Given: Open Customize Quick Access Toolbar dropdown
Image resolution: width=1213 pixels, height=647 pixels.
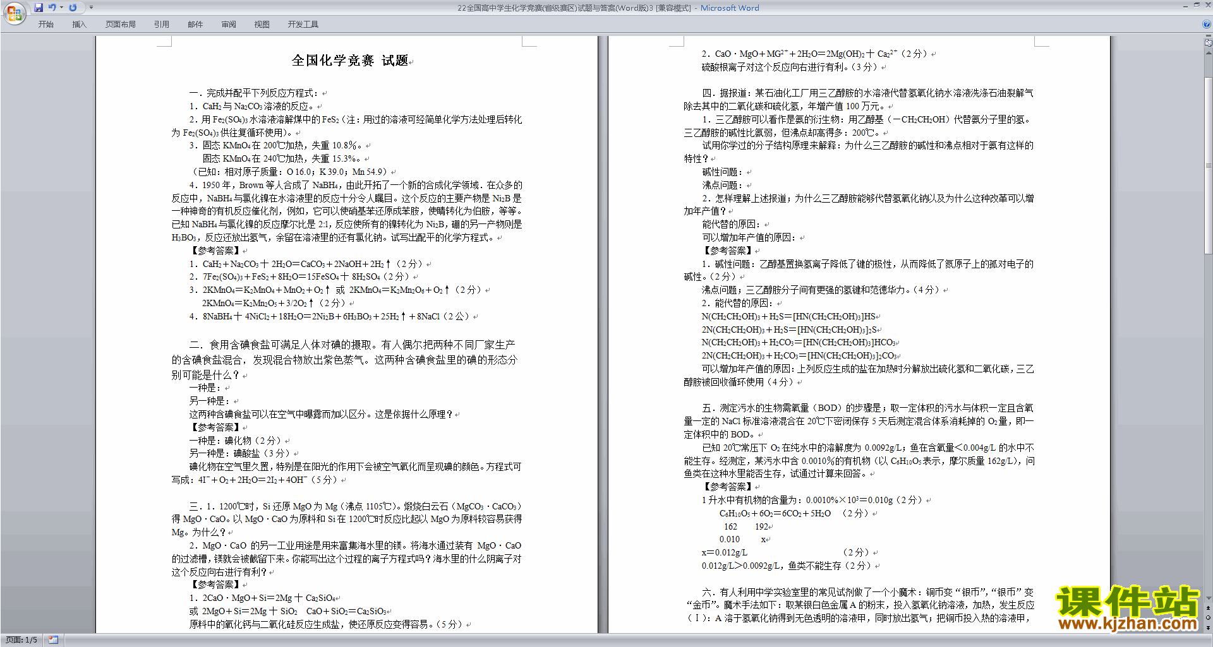Looking at the screenshot, I should click(91, 8).
